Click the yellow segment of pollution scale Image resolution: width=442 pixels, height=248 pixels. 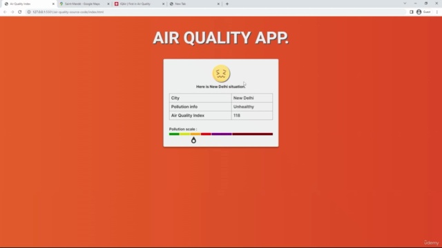tap(185, 134)
